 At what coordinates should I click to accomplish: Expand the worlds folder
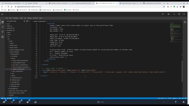click(13, 76)
